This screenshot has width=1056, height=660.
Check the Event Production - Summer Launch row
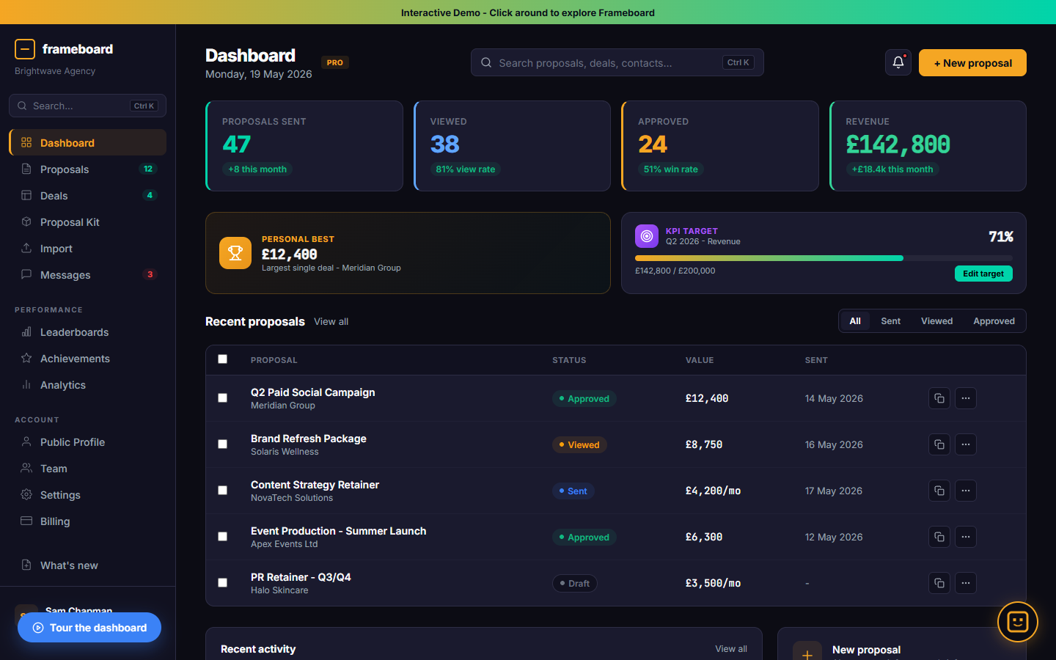click(x=223, y=537)
